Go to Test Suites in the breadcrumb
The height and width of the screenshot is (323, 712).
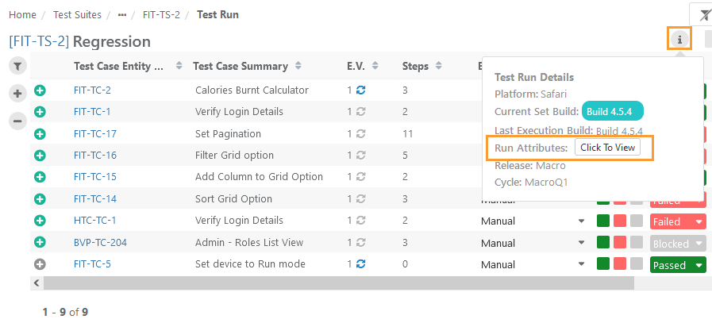[x=75, y=14]
